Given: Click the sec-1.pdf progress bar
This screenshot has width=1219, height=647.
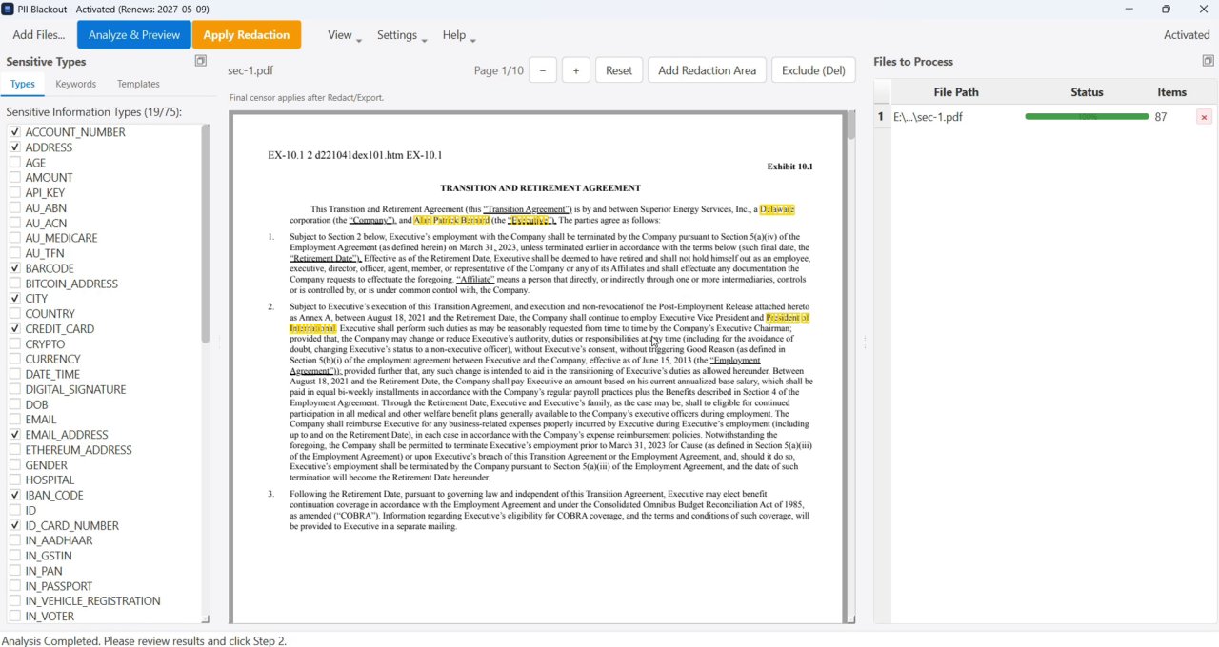Looking at the screenshot, I should click(x=1087, y=117).
